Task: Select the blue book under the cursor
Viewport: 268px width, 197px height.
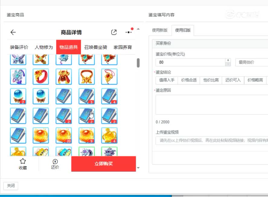Action: tap(87, 116)
